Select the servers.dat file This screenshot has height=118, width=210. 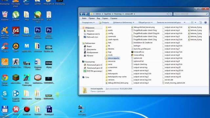[x=168, y=80]
